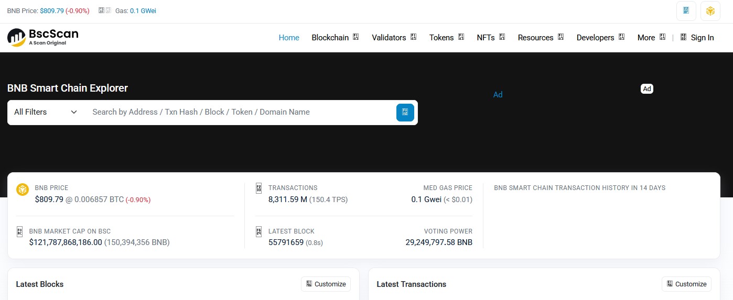Customize the Latest Blocks panel
Image resolution: width=733 pixels, height=300 pixels.
[x=326, y=284]
